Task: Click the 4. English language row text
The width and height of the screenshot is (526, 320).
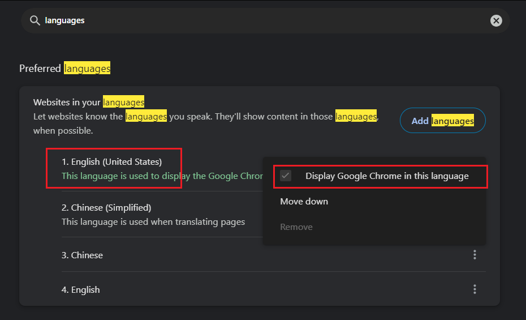Action: (x=80, y=290)
